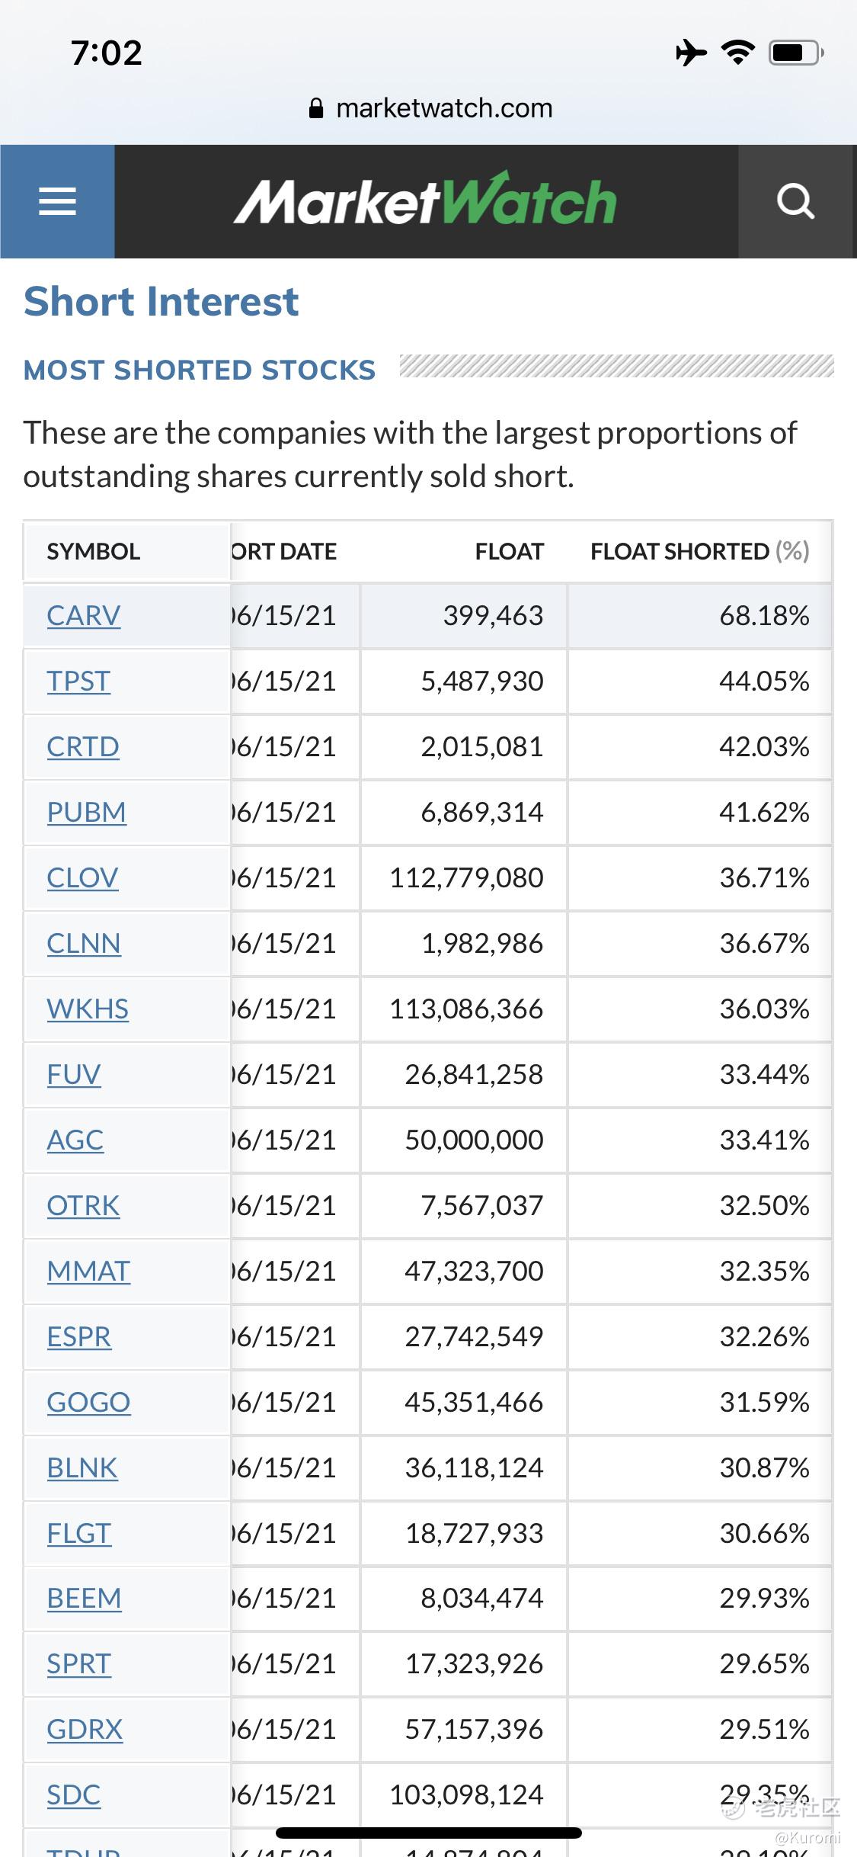The height and width of the screenshot is (1857, 857).
Task: Tap the Wi-Fi status icon
Action: coord(738,53)
